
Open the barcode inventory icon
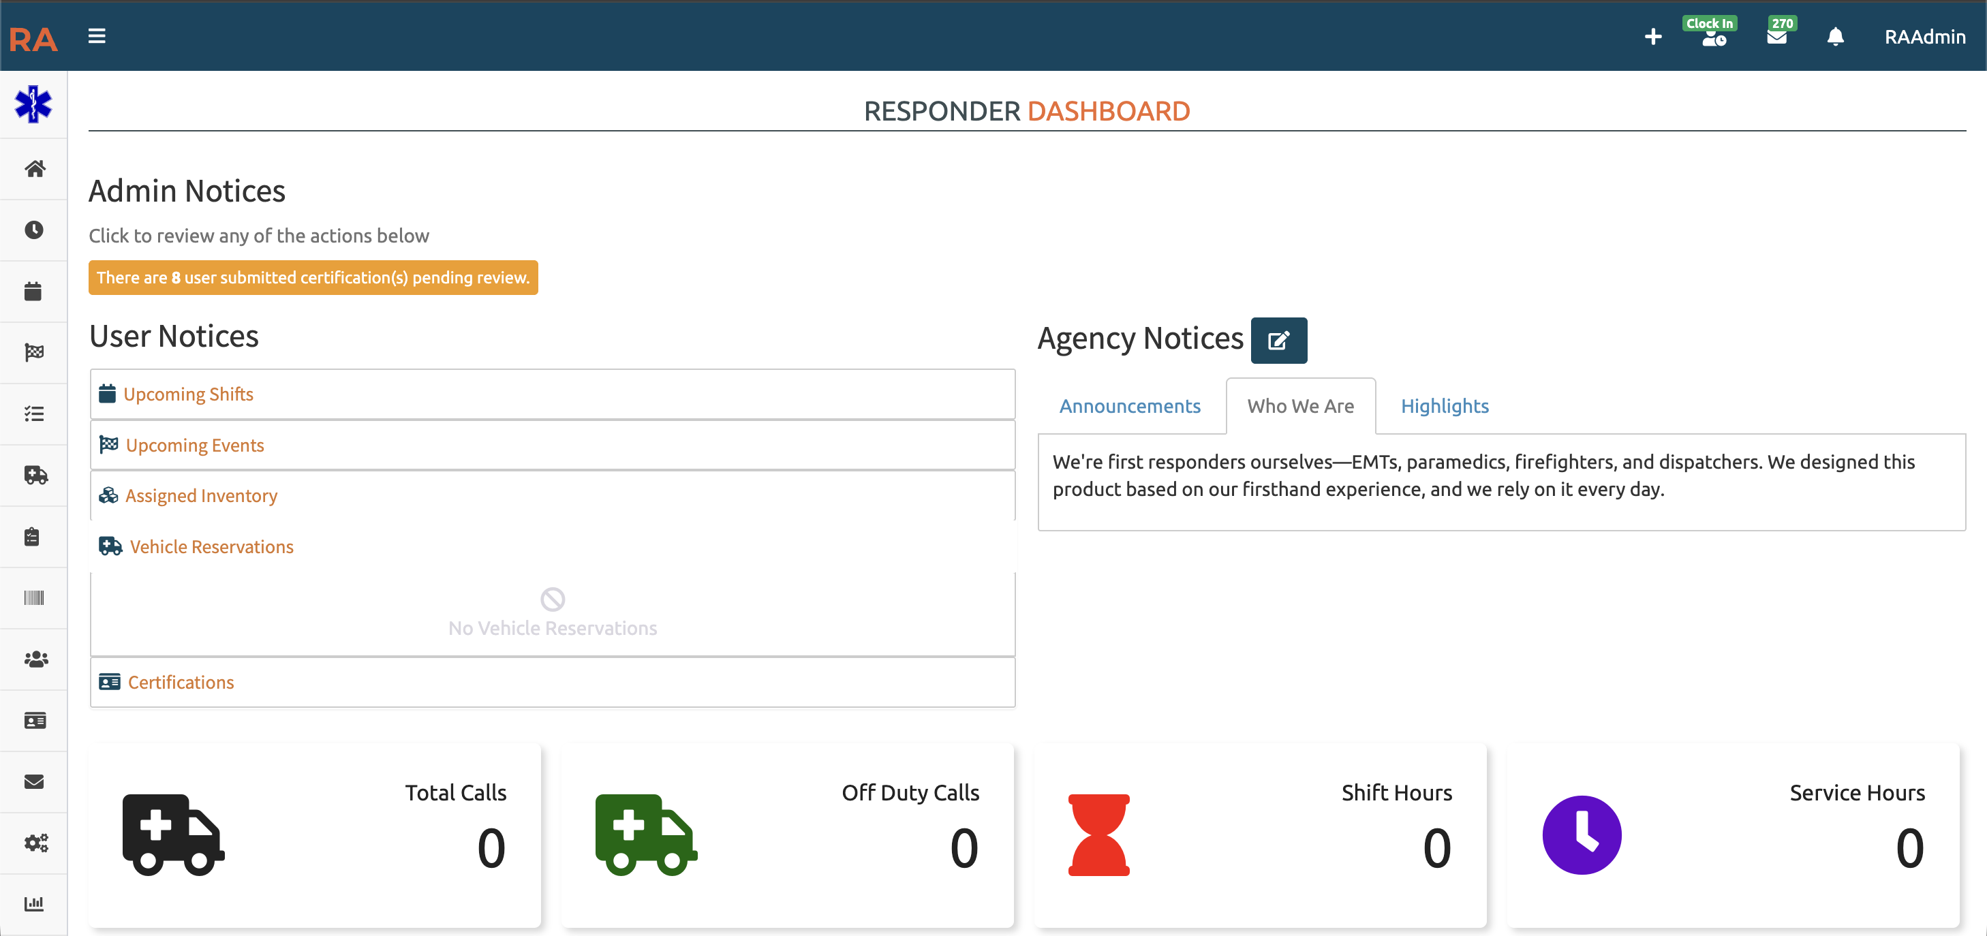(34, 597)
